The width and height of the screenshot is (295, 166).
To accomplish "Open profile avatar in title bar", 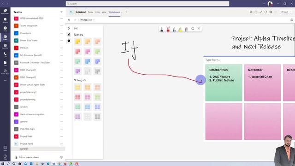I will (x=270, y=4).
